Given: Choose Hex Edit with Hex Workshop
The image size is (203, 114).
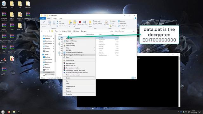Looking at the screenshot, I should 79,55.
